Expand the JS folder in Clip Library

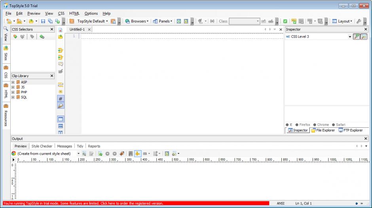point(13,87)
